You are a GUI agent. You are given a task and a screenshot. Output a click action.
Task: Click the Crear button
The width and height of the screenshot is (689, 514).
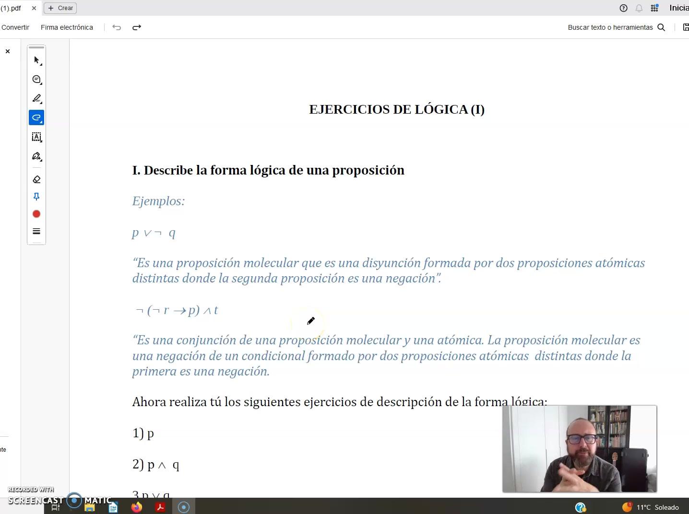[x=60, y=8]
